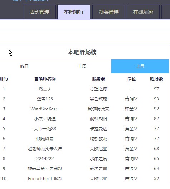Select the 本吧排行 tab
170x189 pixels.
(74, 12)
